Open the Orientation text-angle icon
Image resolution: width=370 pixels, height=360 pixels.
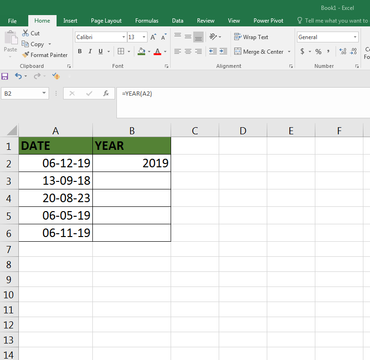[x=213, y=37]
